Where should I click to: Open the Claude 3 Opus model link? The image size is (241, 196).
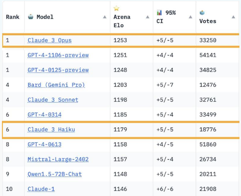50,40
